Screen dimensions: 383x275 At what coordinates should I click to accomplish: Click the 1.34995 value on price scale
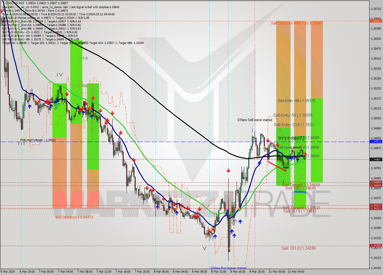pyautogui.click(x=376, y=128)
